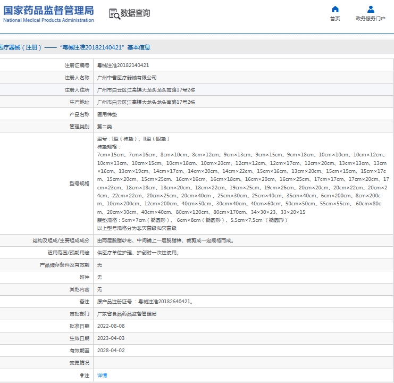The height and width of the screenshot is (383, 394).
Task: Click the 注册人名称 row label
Action: coord(77,78)
